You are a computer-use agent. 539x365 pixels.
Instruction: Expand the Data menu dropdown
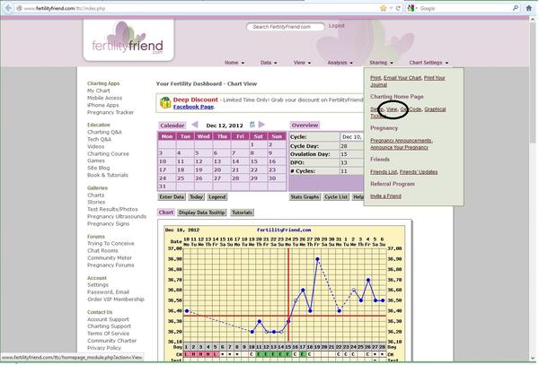tap(268, 63)
